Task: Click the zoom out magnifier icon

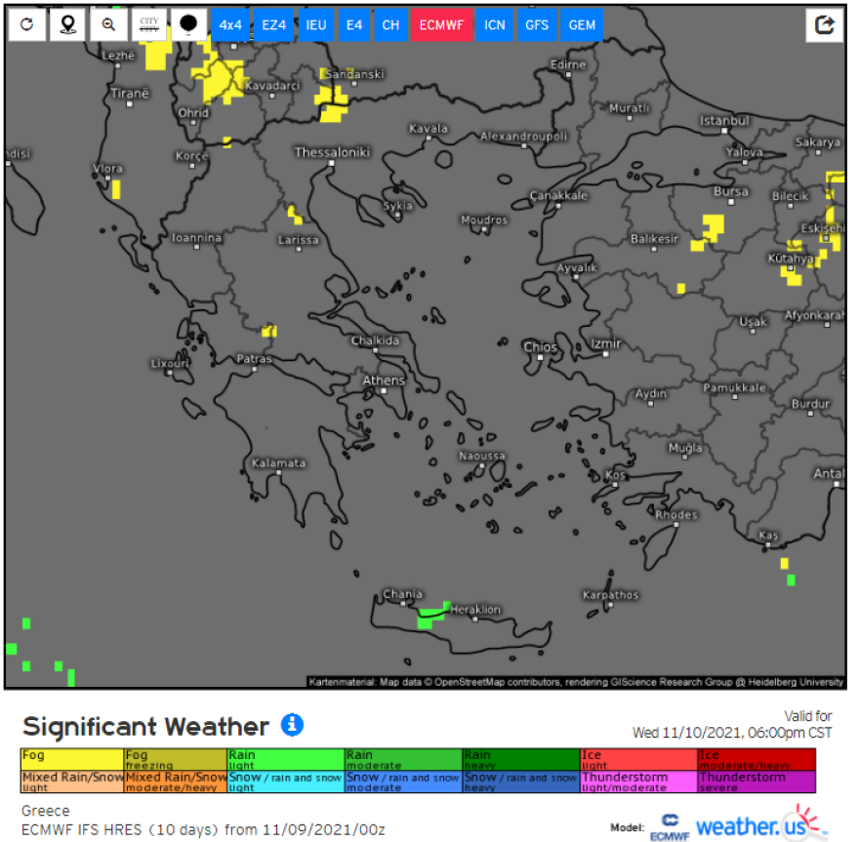Action: click(108, 25)
